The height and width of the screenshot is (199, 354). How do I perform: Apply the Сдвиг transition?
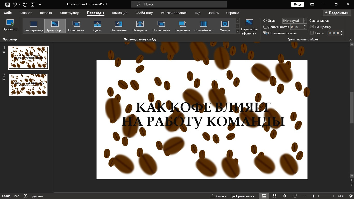pyautogui.click(x=97, y=26)
